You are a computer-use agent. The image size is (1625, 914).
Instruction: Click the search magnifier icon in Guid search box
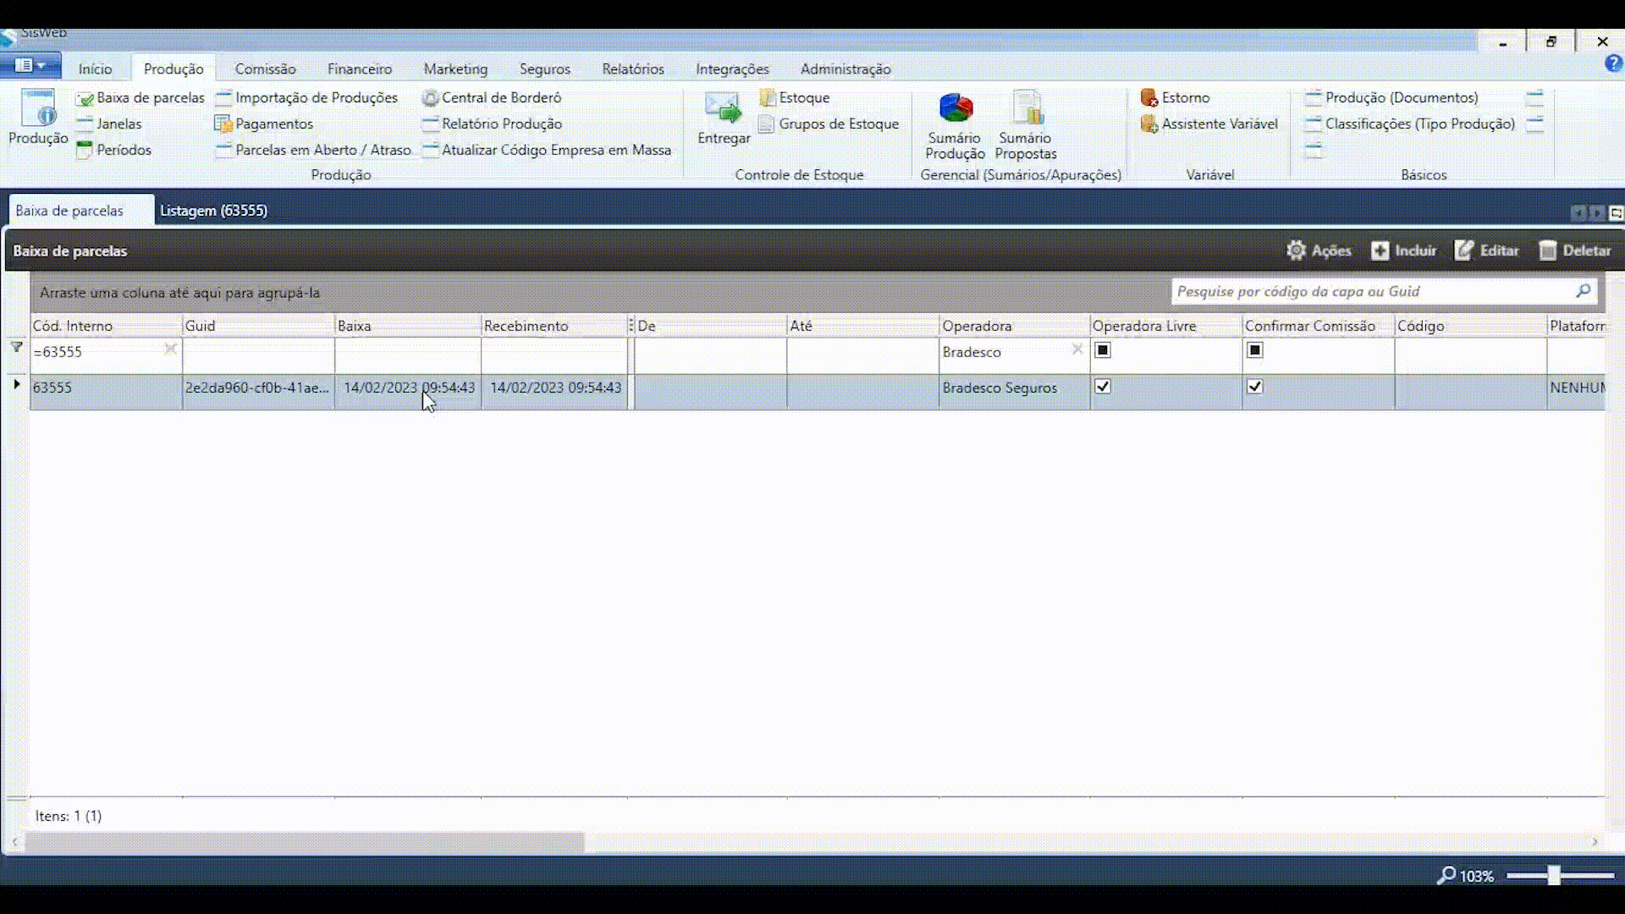click(x=1583, y=291)
